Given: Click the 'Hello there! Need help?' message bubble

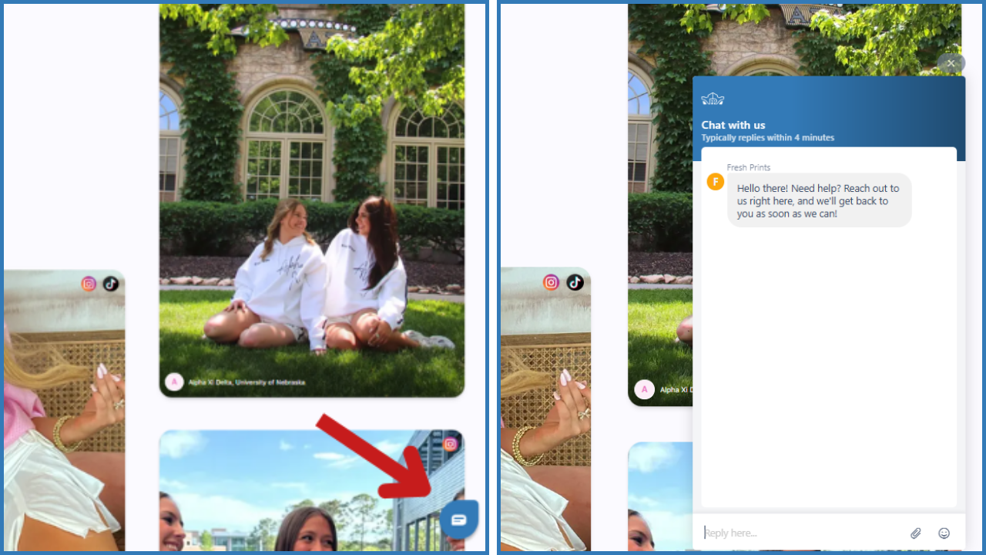Looking at the screenshot, I should click(x=818, y=200).
